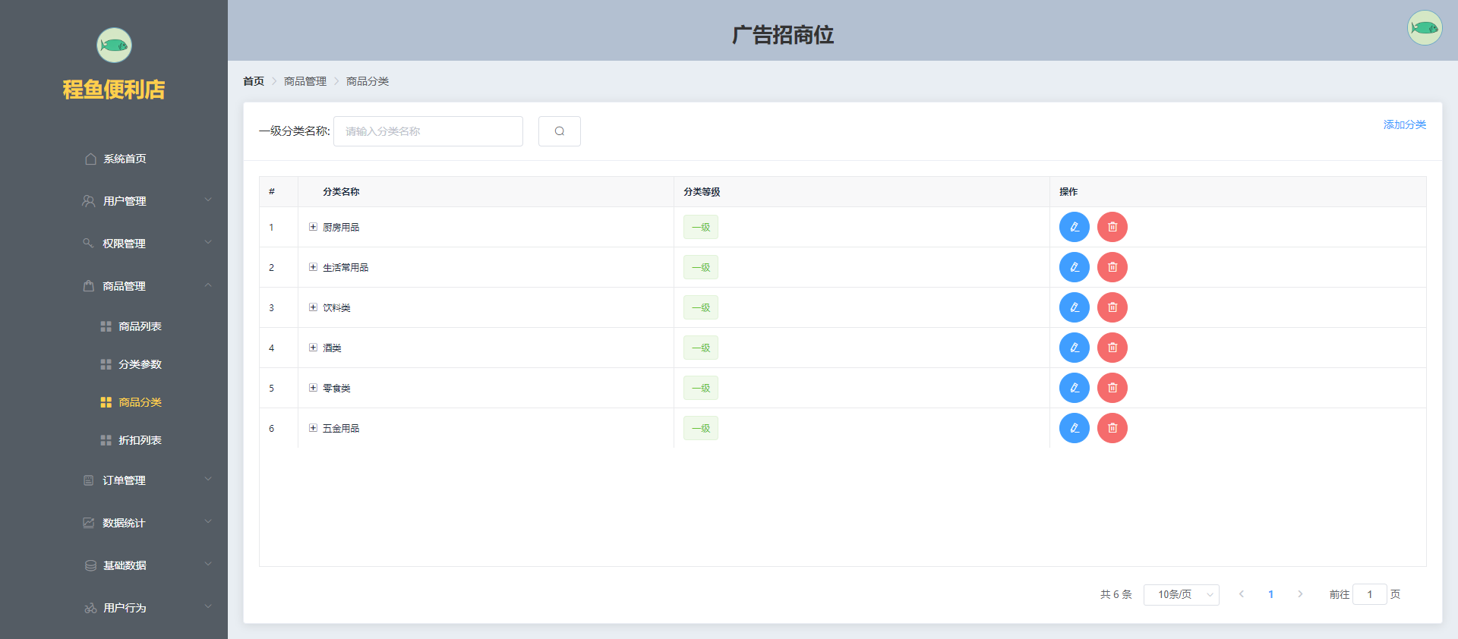This screenshot has width=1458, height=639.
Task: Delete the 酒类 category
Action: tap(1112, 348)
